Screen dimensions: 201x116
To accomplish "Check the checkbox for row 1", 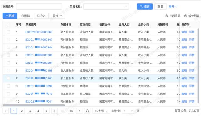I will 8,32.
